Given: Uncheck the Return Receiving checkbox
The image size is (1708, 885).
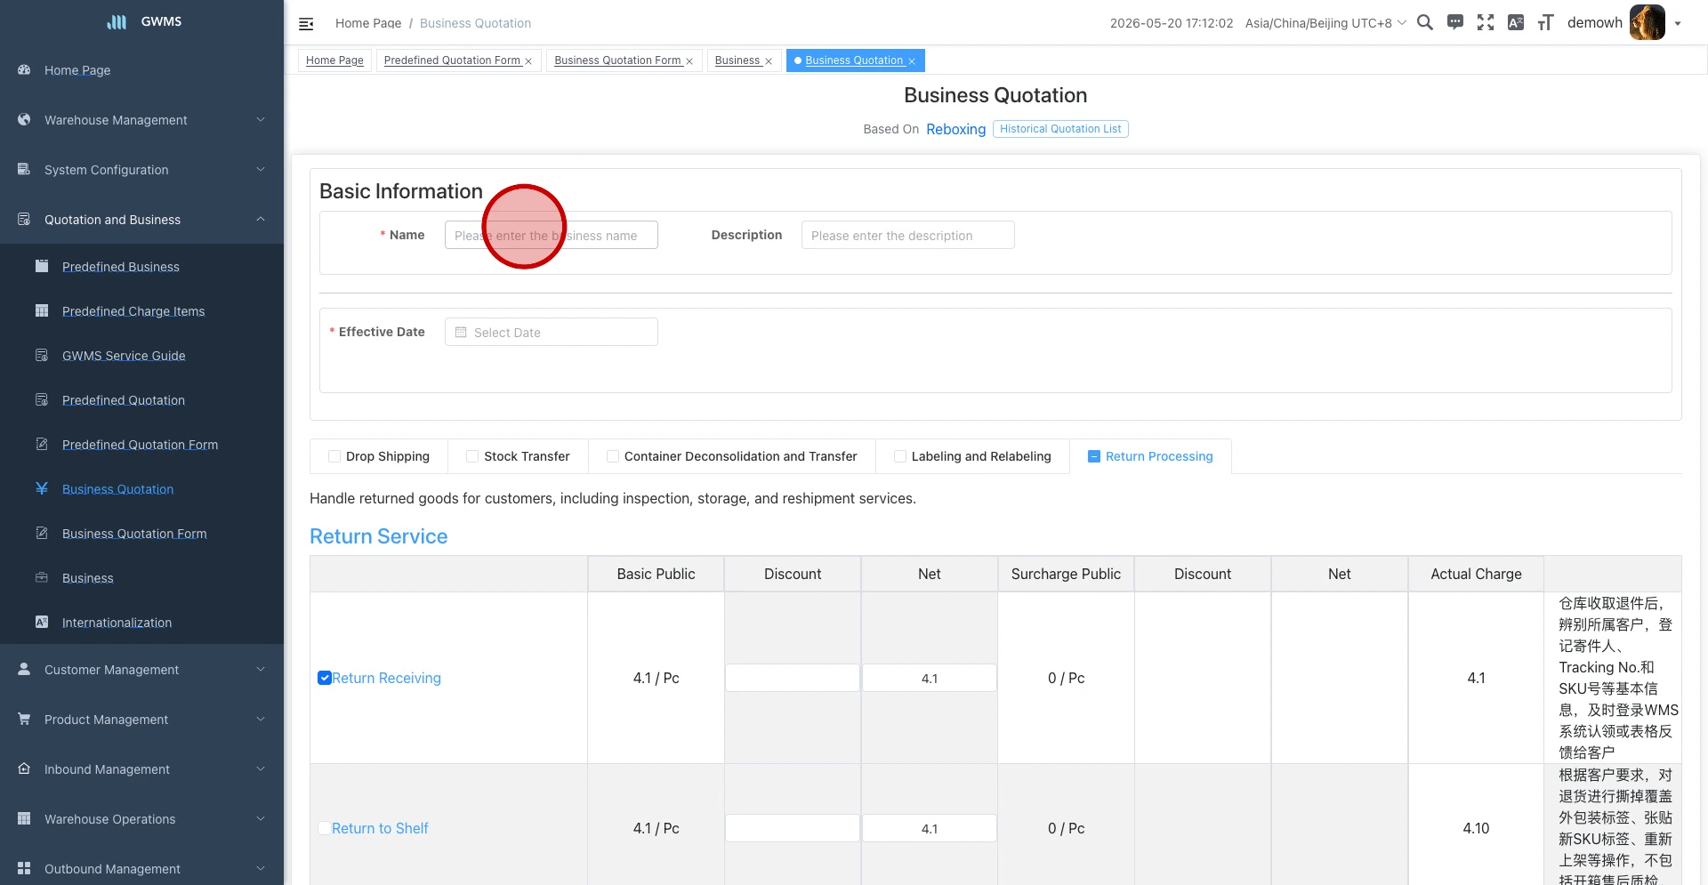Looking at the screenshot, I should [325, 678].
